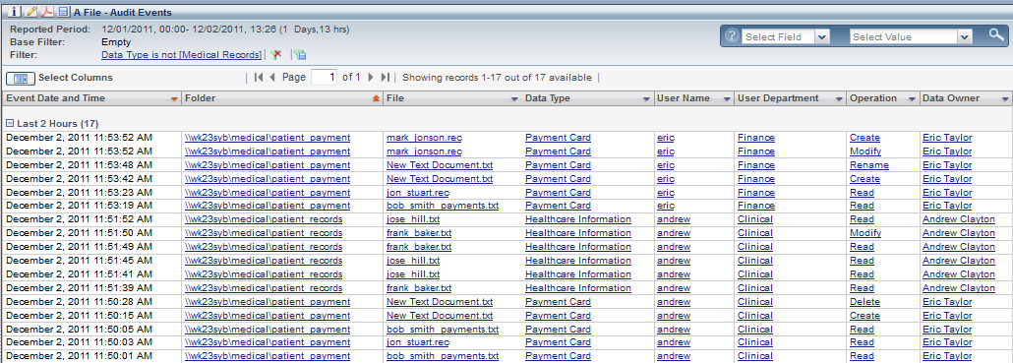Click the page number input field
1013x363 pixels.
pos(325,78)
